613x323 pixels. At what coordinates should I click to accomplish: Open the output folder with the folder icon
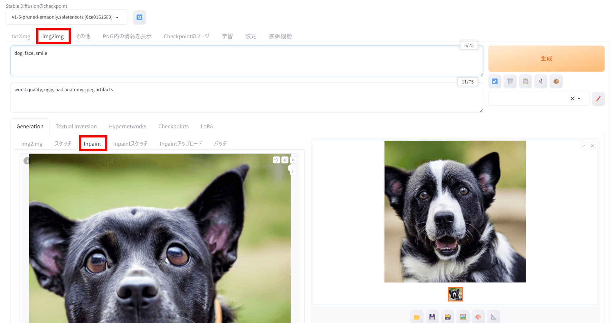(417, 317)
